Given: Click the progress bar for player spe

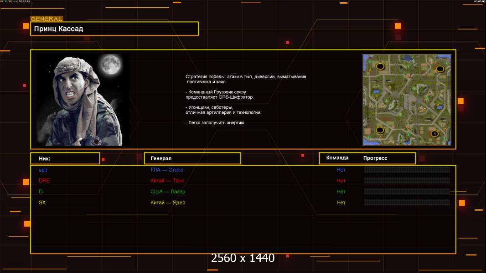Looking at the screenshot, I should [x=407, y=170].
